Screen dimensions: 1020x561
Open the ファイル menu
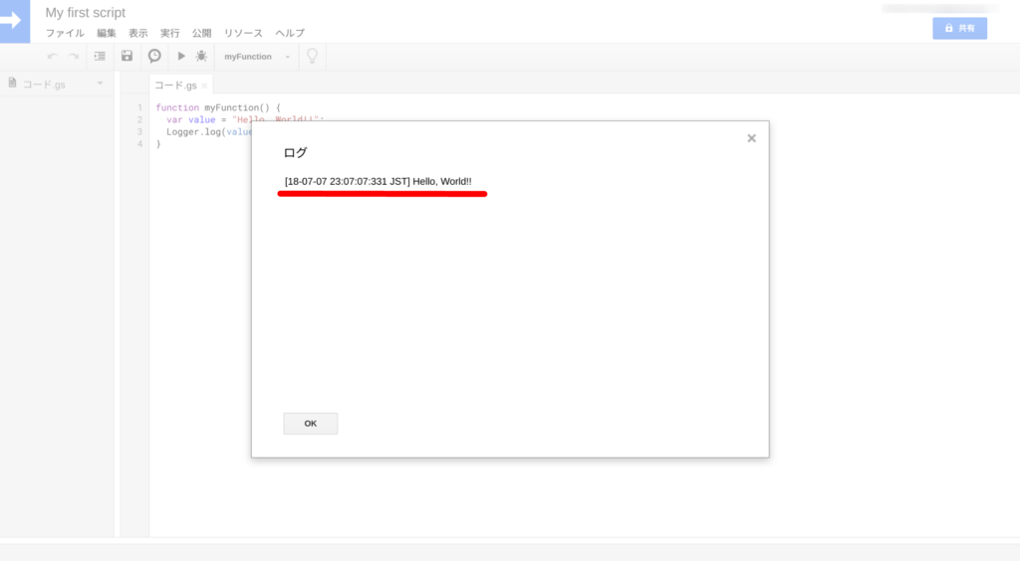pyautogui.click(x=65, y=33)
